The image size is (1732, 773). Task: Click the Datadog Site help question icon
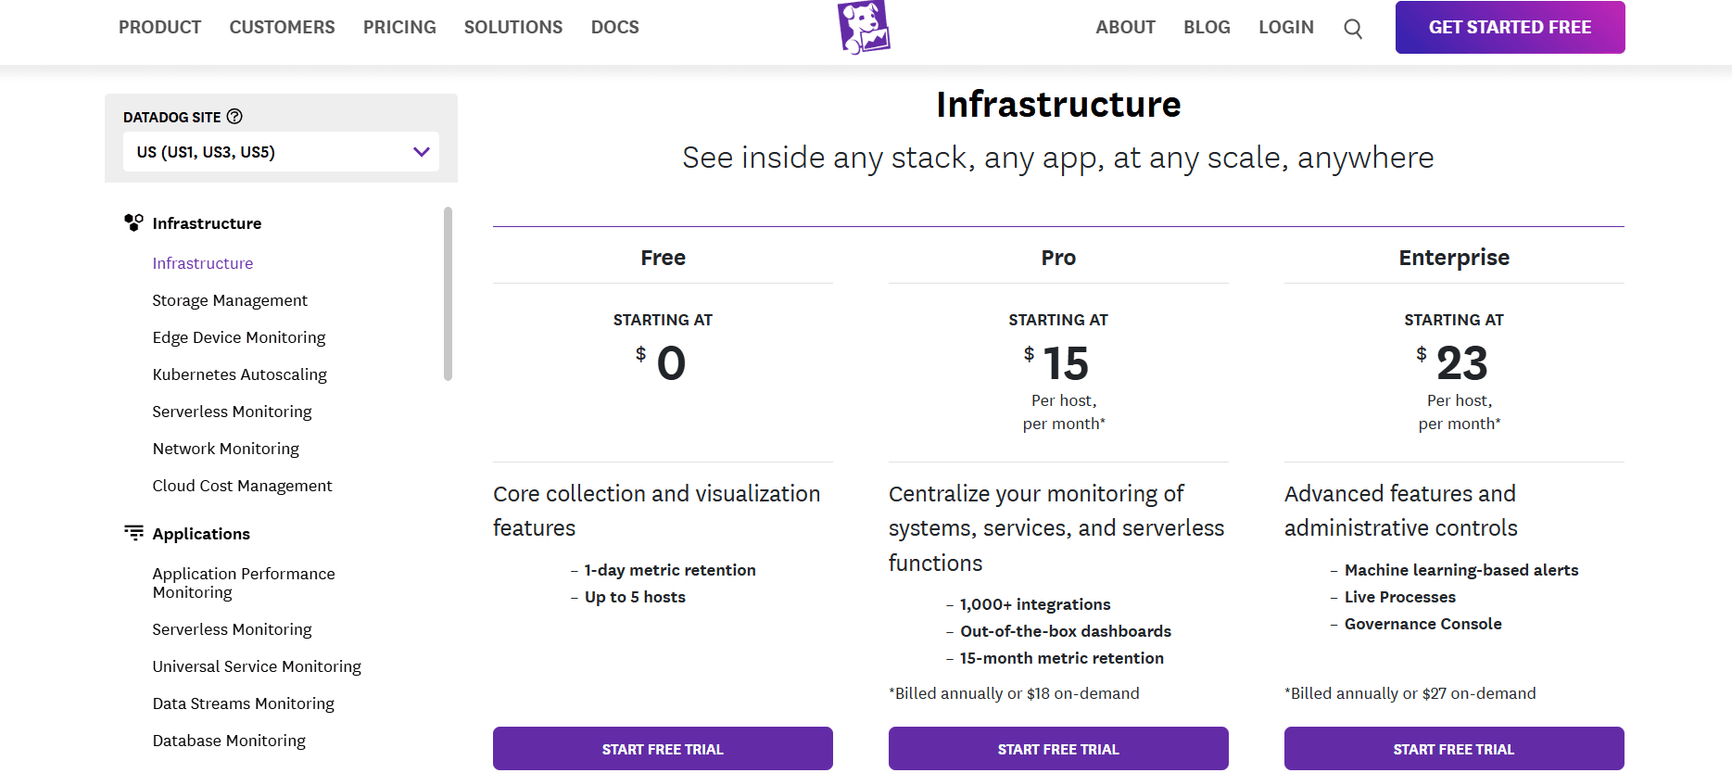pyautogui.click(x=234, y=116)
